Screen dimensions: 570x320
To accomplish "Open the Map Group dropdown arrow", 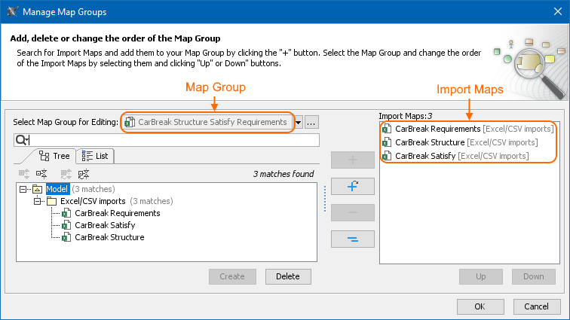I will 299,122.
